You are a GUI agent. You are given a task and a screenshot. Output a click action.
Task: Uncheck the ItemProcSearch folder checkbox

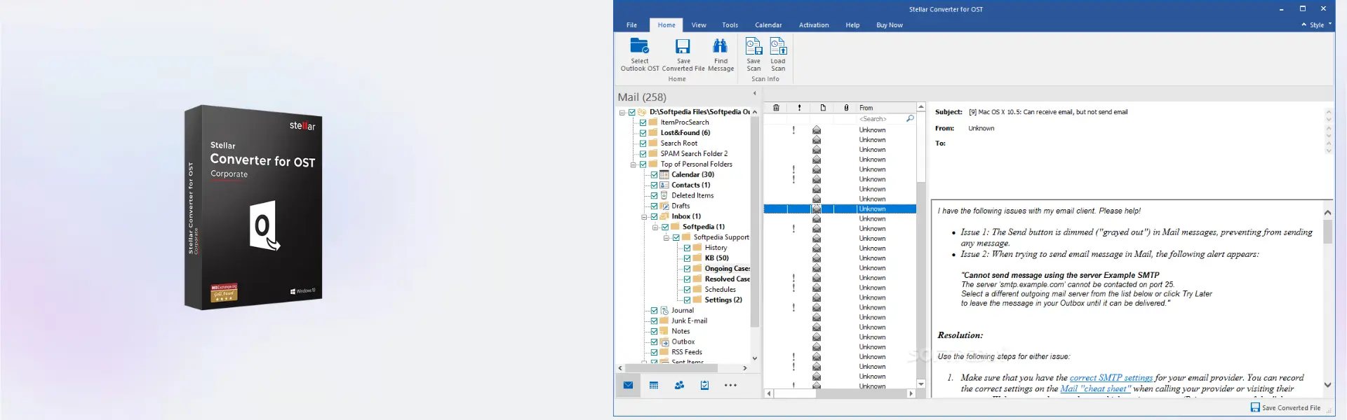[643, 122]
